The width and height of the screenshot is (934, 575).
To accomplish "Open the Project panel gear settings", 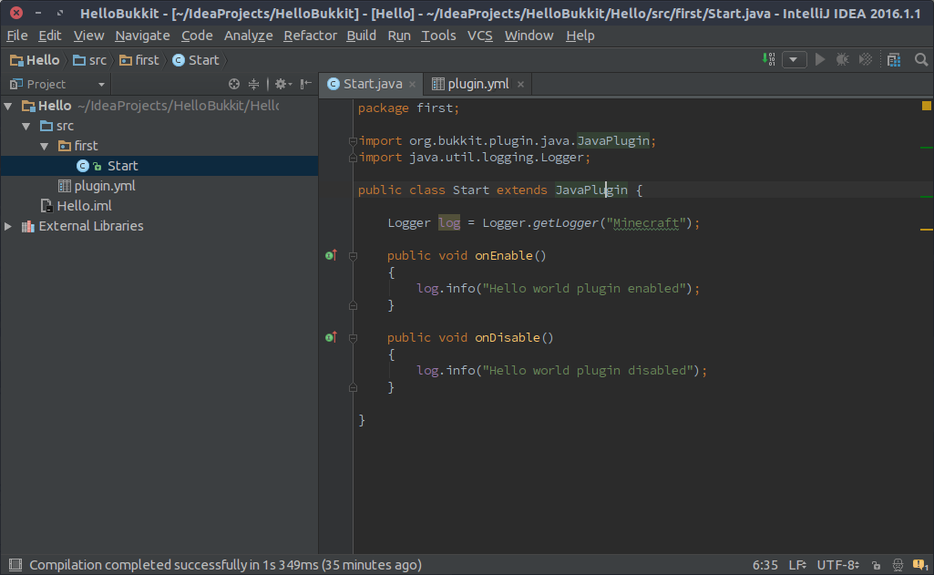I will tap(281, 84).
